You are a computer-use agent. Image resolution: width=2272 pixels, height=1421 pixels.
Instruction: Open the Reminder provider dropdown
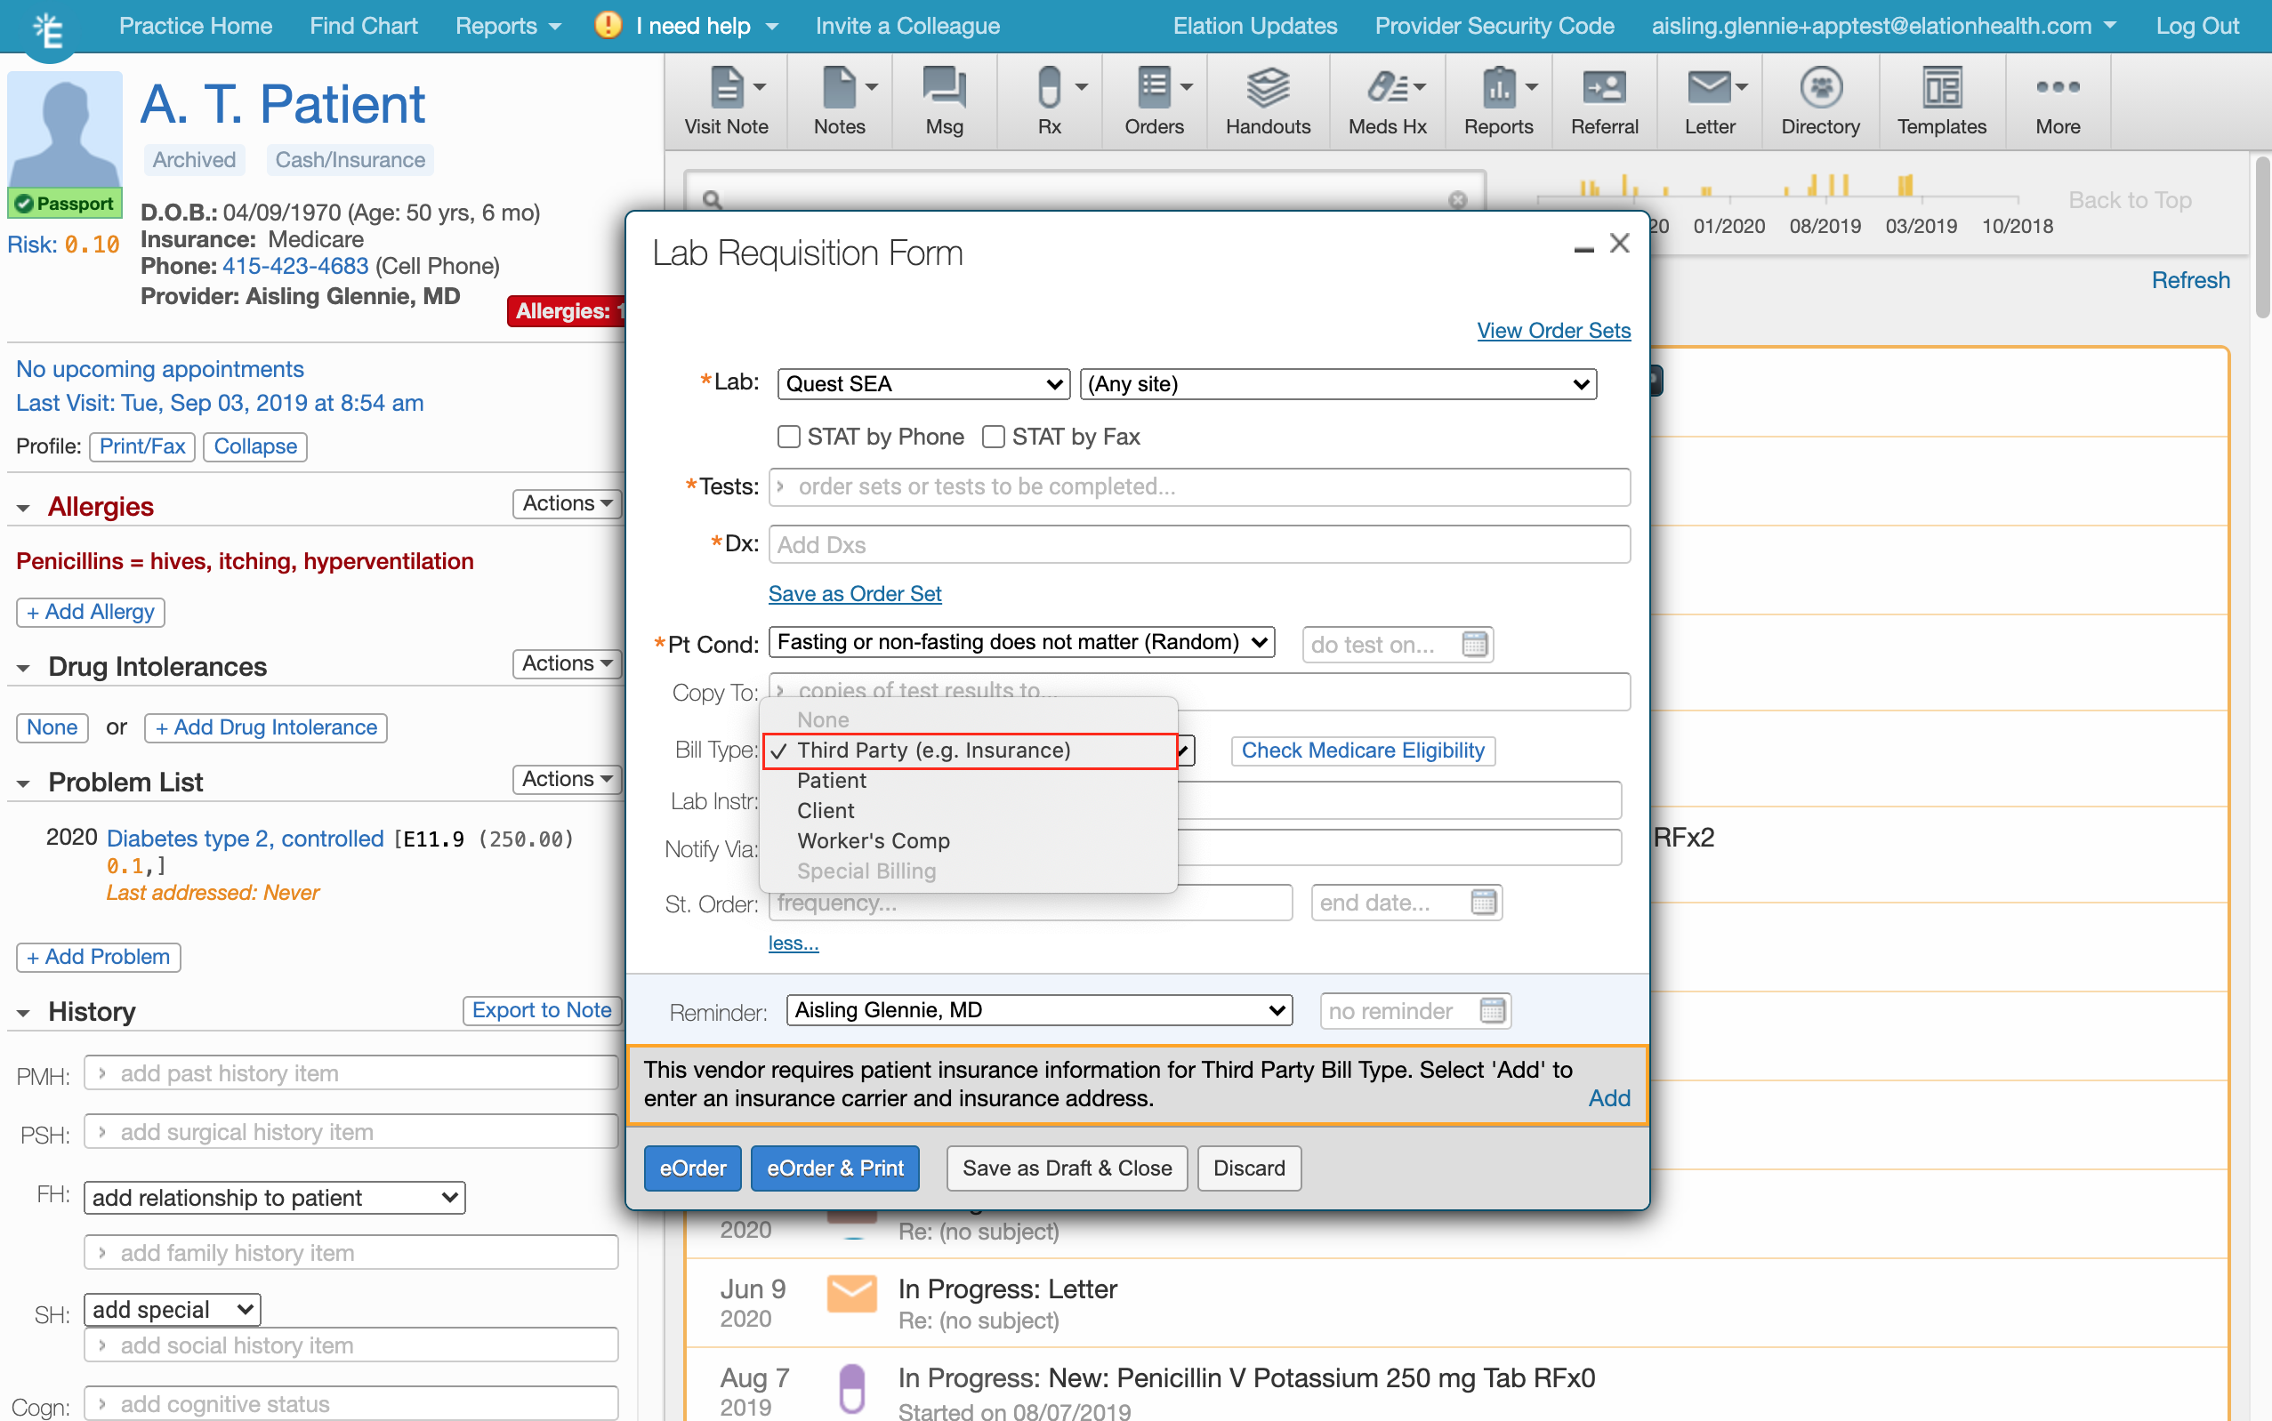coord(1039,1010)
